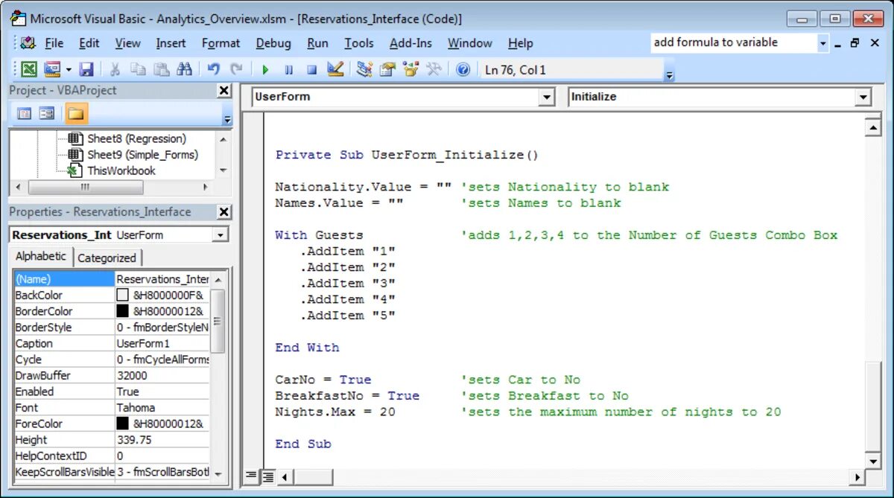Click the code window horizontal scrollbar right arrow
Image resolution: width=894 pixels, height=498 pixels.
(857, 476)
